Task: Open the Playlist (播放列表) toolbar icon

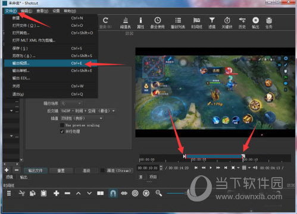Action: [178, 23]
